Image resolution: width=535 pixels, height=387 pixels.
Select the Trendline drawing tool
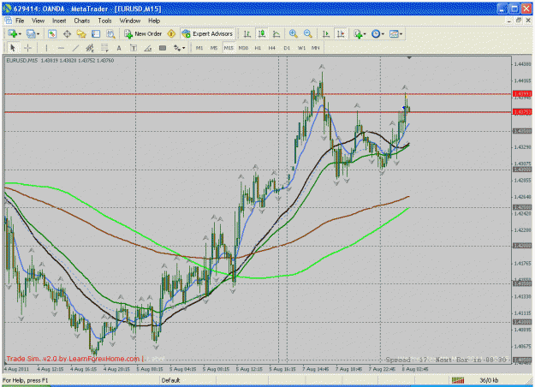(75, 48)
